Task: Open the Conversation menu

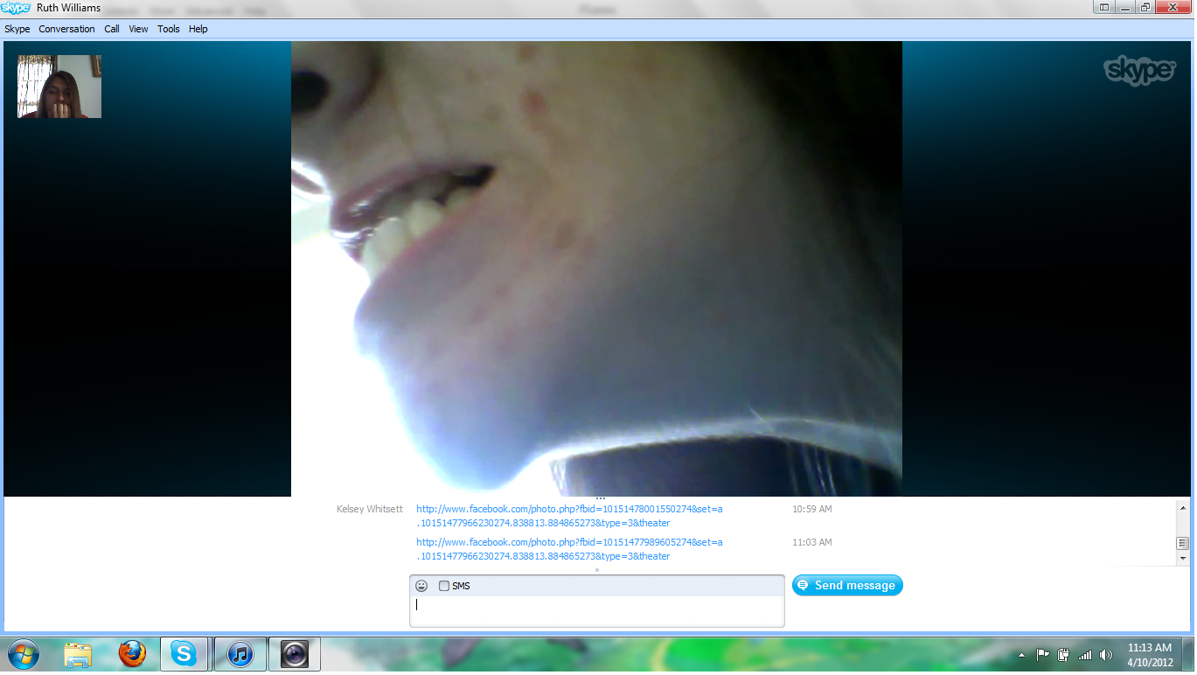Action: pyautogui.click(x=66, y=29)
